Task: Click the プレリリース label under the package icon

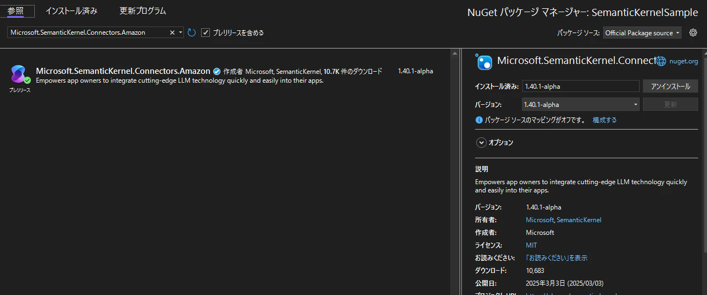Action: point(20,90)
